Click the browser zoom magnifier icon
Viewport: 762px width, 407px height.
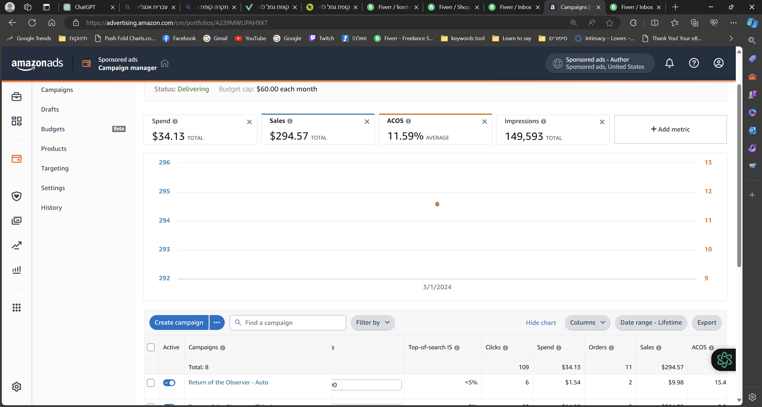pyautogui.click(x=574, y=23)
